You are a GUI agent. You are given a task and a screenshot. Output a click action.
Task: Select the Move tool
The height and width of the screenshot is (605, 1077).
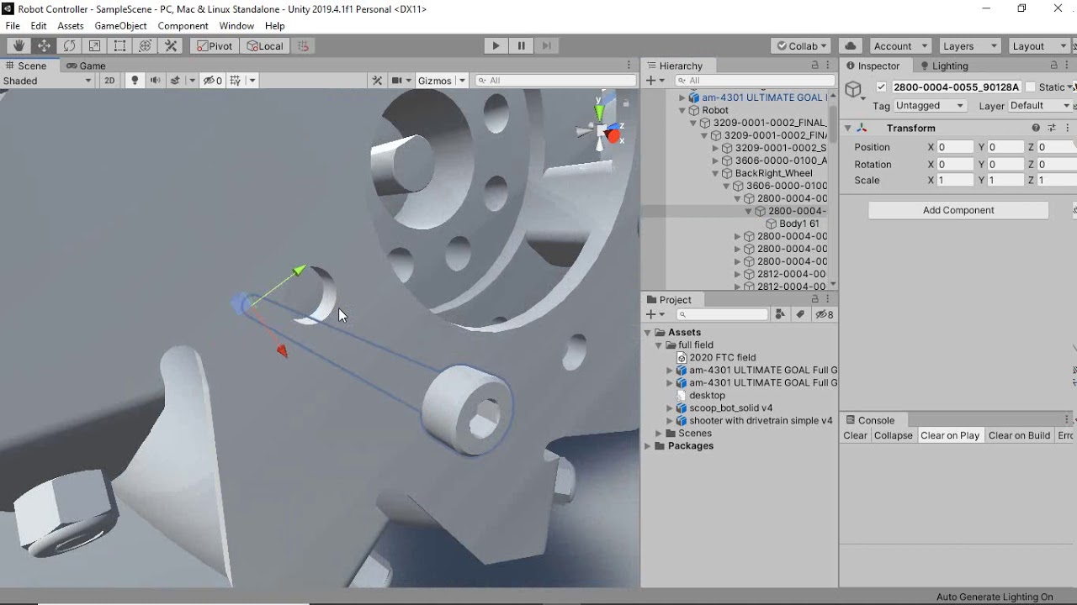(43, 46)
